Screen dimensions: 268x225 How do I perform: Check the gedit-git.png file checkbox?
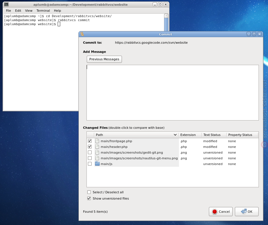pyautogui.click(x=90, y=152)
